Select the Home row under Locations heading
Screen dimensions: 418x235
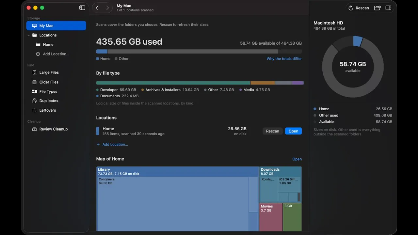199,131
